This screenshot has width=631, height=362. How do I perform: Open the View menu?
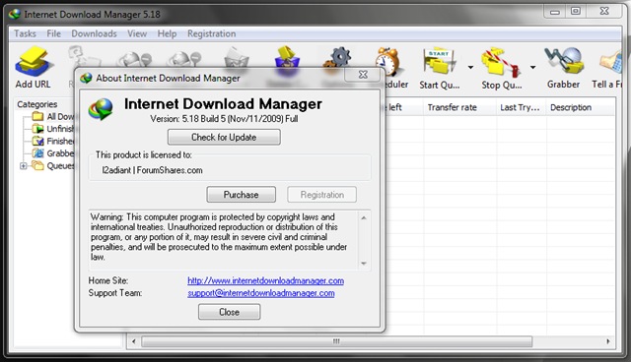point(137,33)
